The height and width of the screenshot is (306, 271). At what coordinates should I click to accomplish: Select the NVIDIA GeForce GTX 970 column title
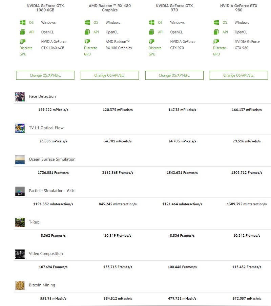click(174, 8)
